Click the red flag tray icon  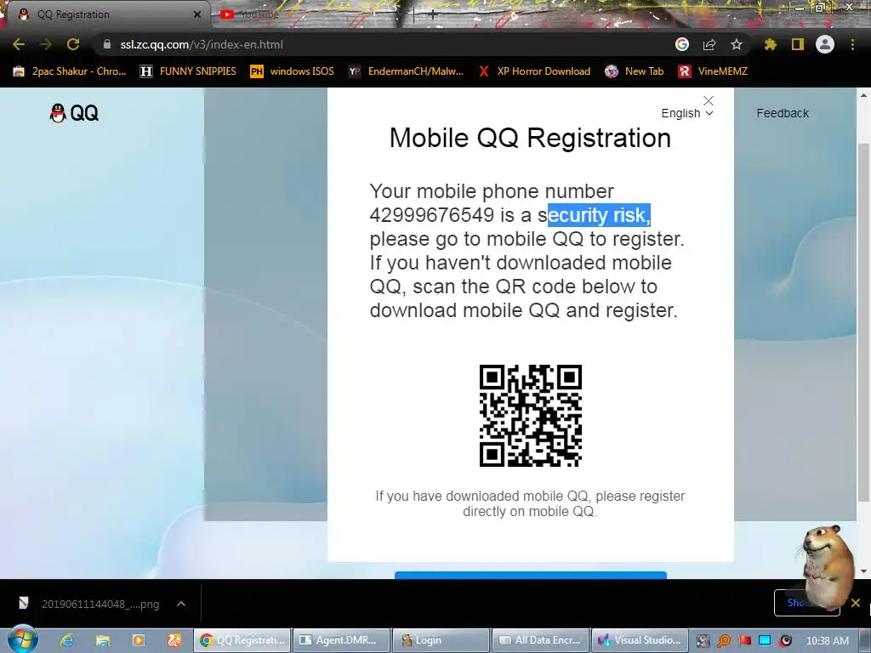pos(744,641)
